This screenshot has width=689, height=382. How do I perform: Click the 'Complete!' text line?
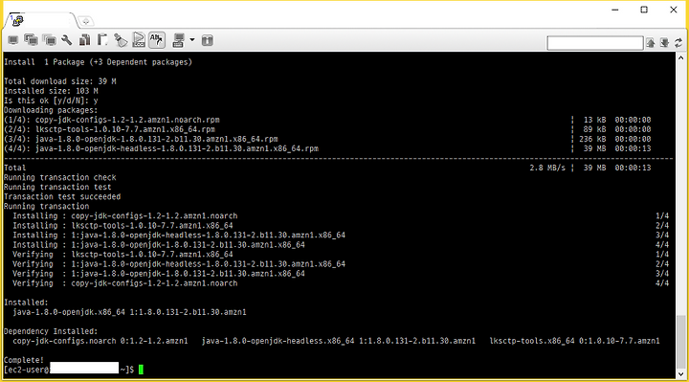(x=24, y=360)
